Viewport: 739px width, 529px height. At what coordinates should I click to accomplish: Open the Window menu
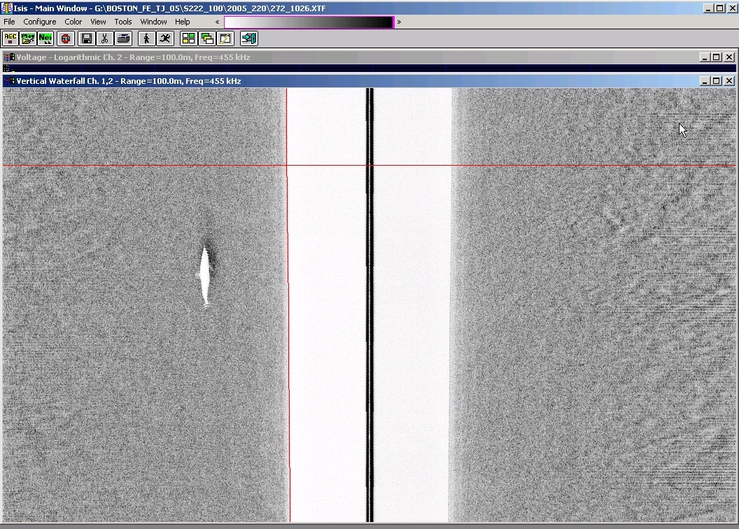pyautogui.click(x=153, y=22)
